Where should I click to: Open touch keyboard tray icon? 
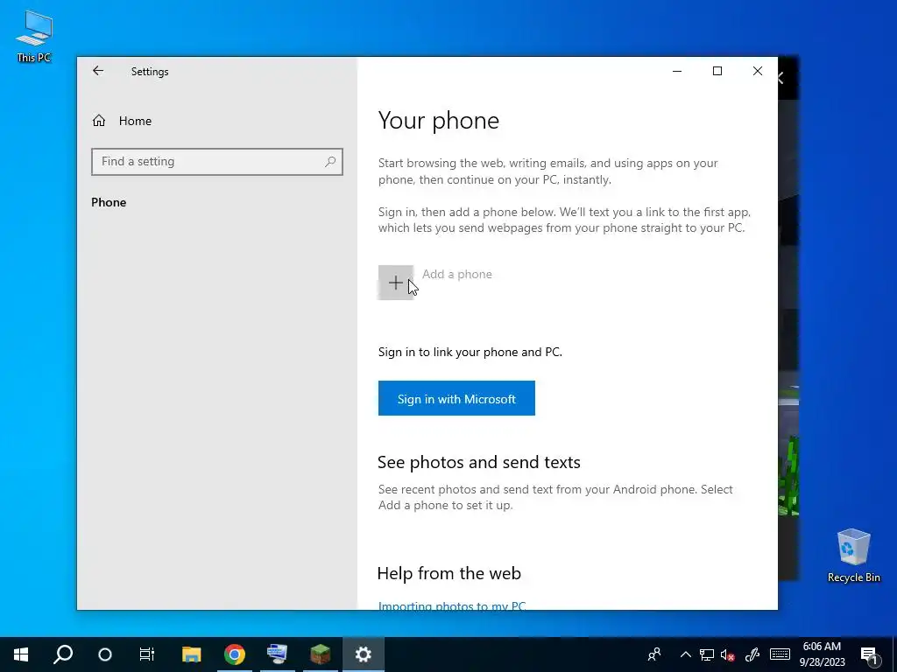(780, 654)
